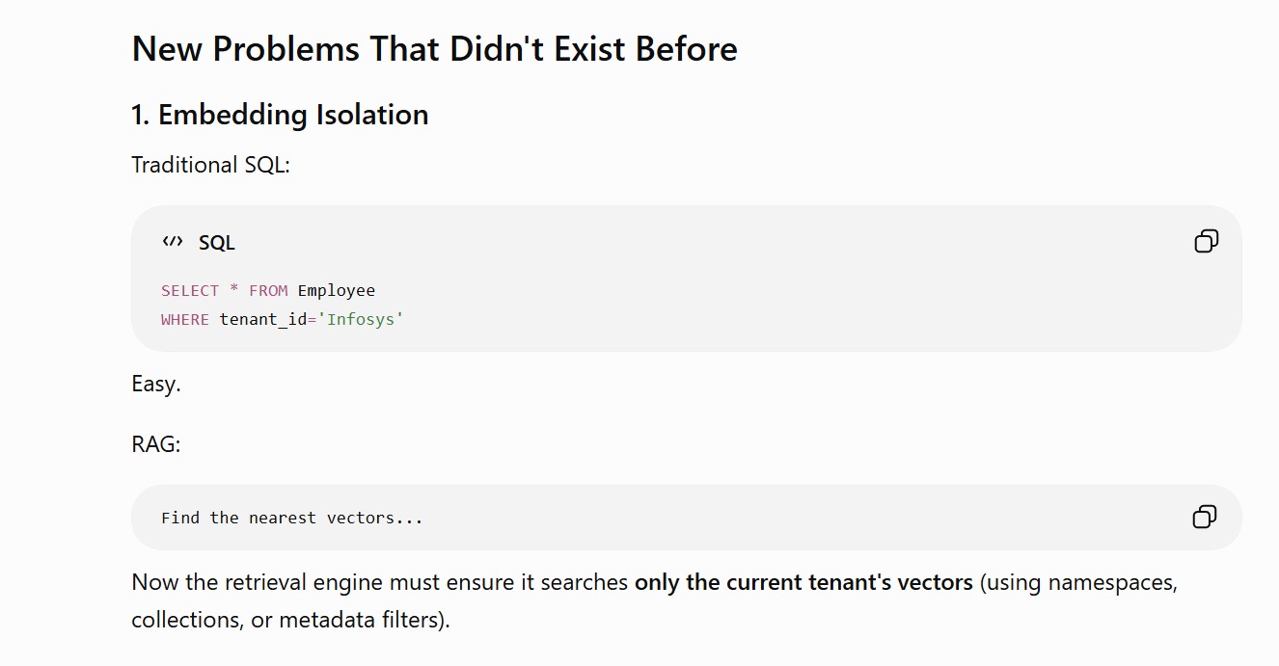Click the 'Infosys' string literal
This screenshot has width=1279, height=666.
(365, 319)
